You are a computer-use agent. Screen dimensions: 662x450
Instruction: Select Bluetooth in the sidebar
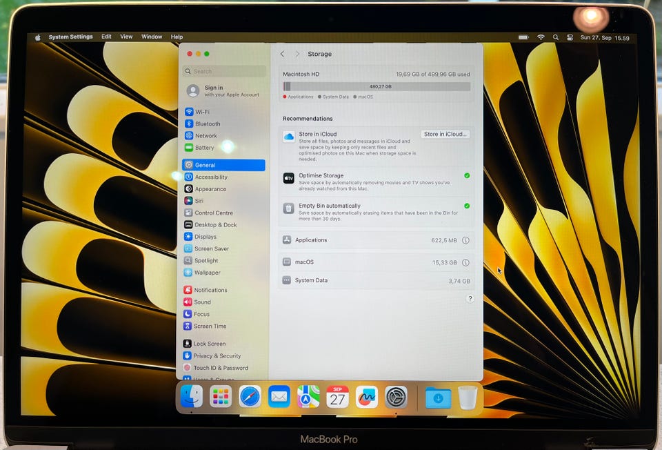click(x=223, y=124)
